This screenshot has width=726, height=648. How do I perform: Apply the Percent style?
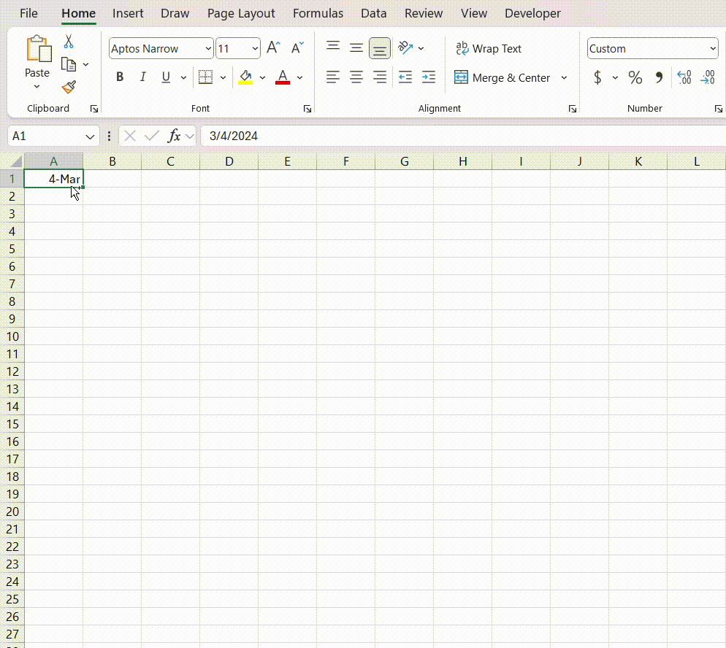coord(635,77)
